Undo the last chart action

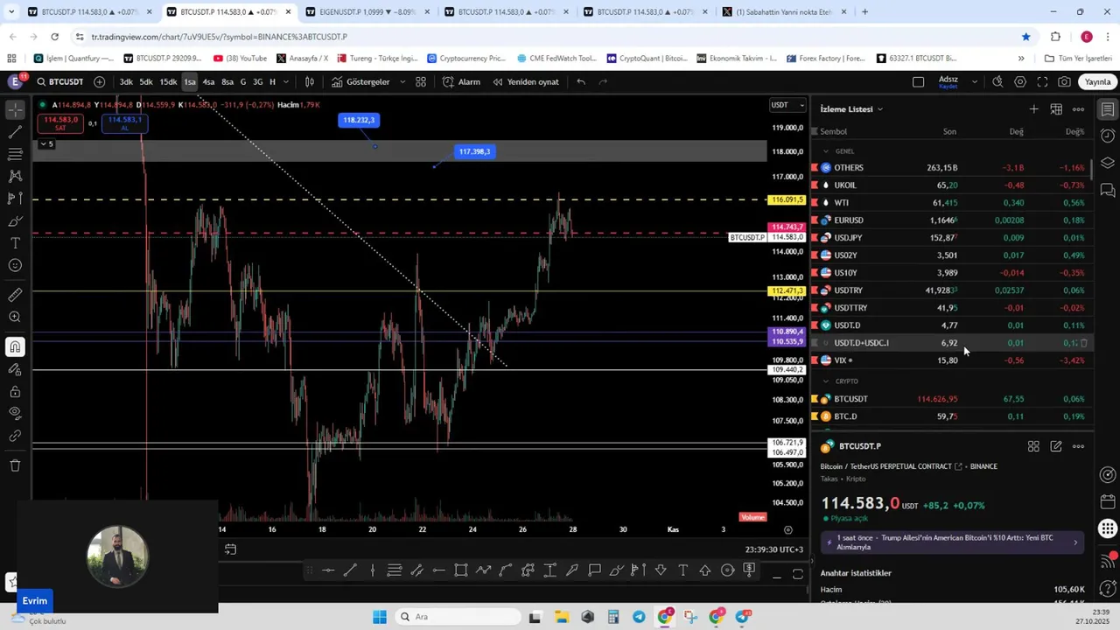point(581,81)
